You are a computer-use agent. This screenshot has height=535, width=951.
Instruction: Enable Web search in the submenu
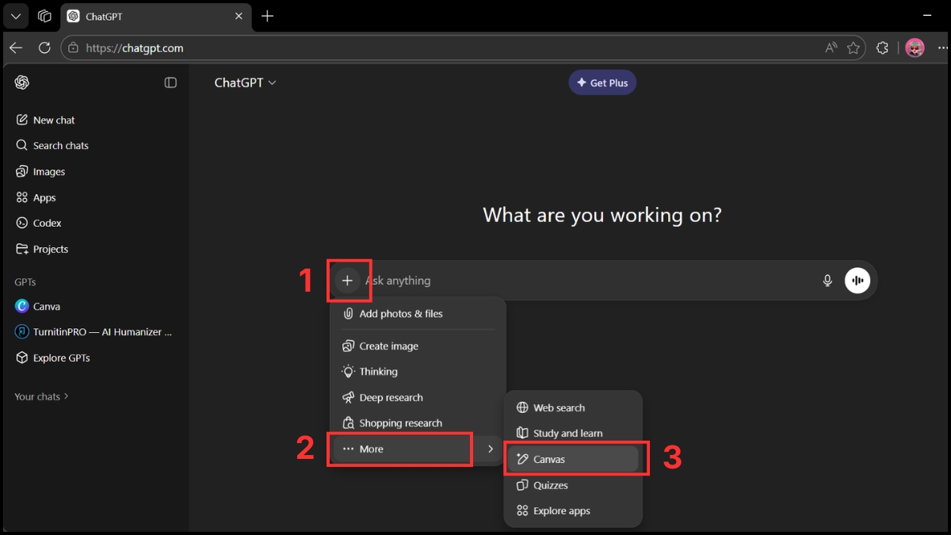pyautogui.click(x=560, y=407)
